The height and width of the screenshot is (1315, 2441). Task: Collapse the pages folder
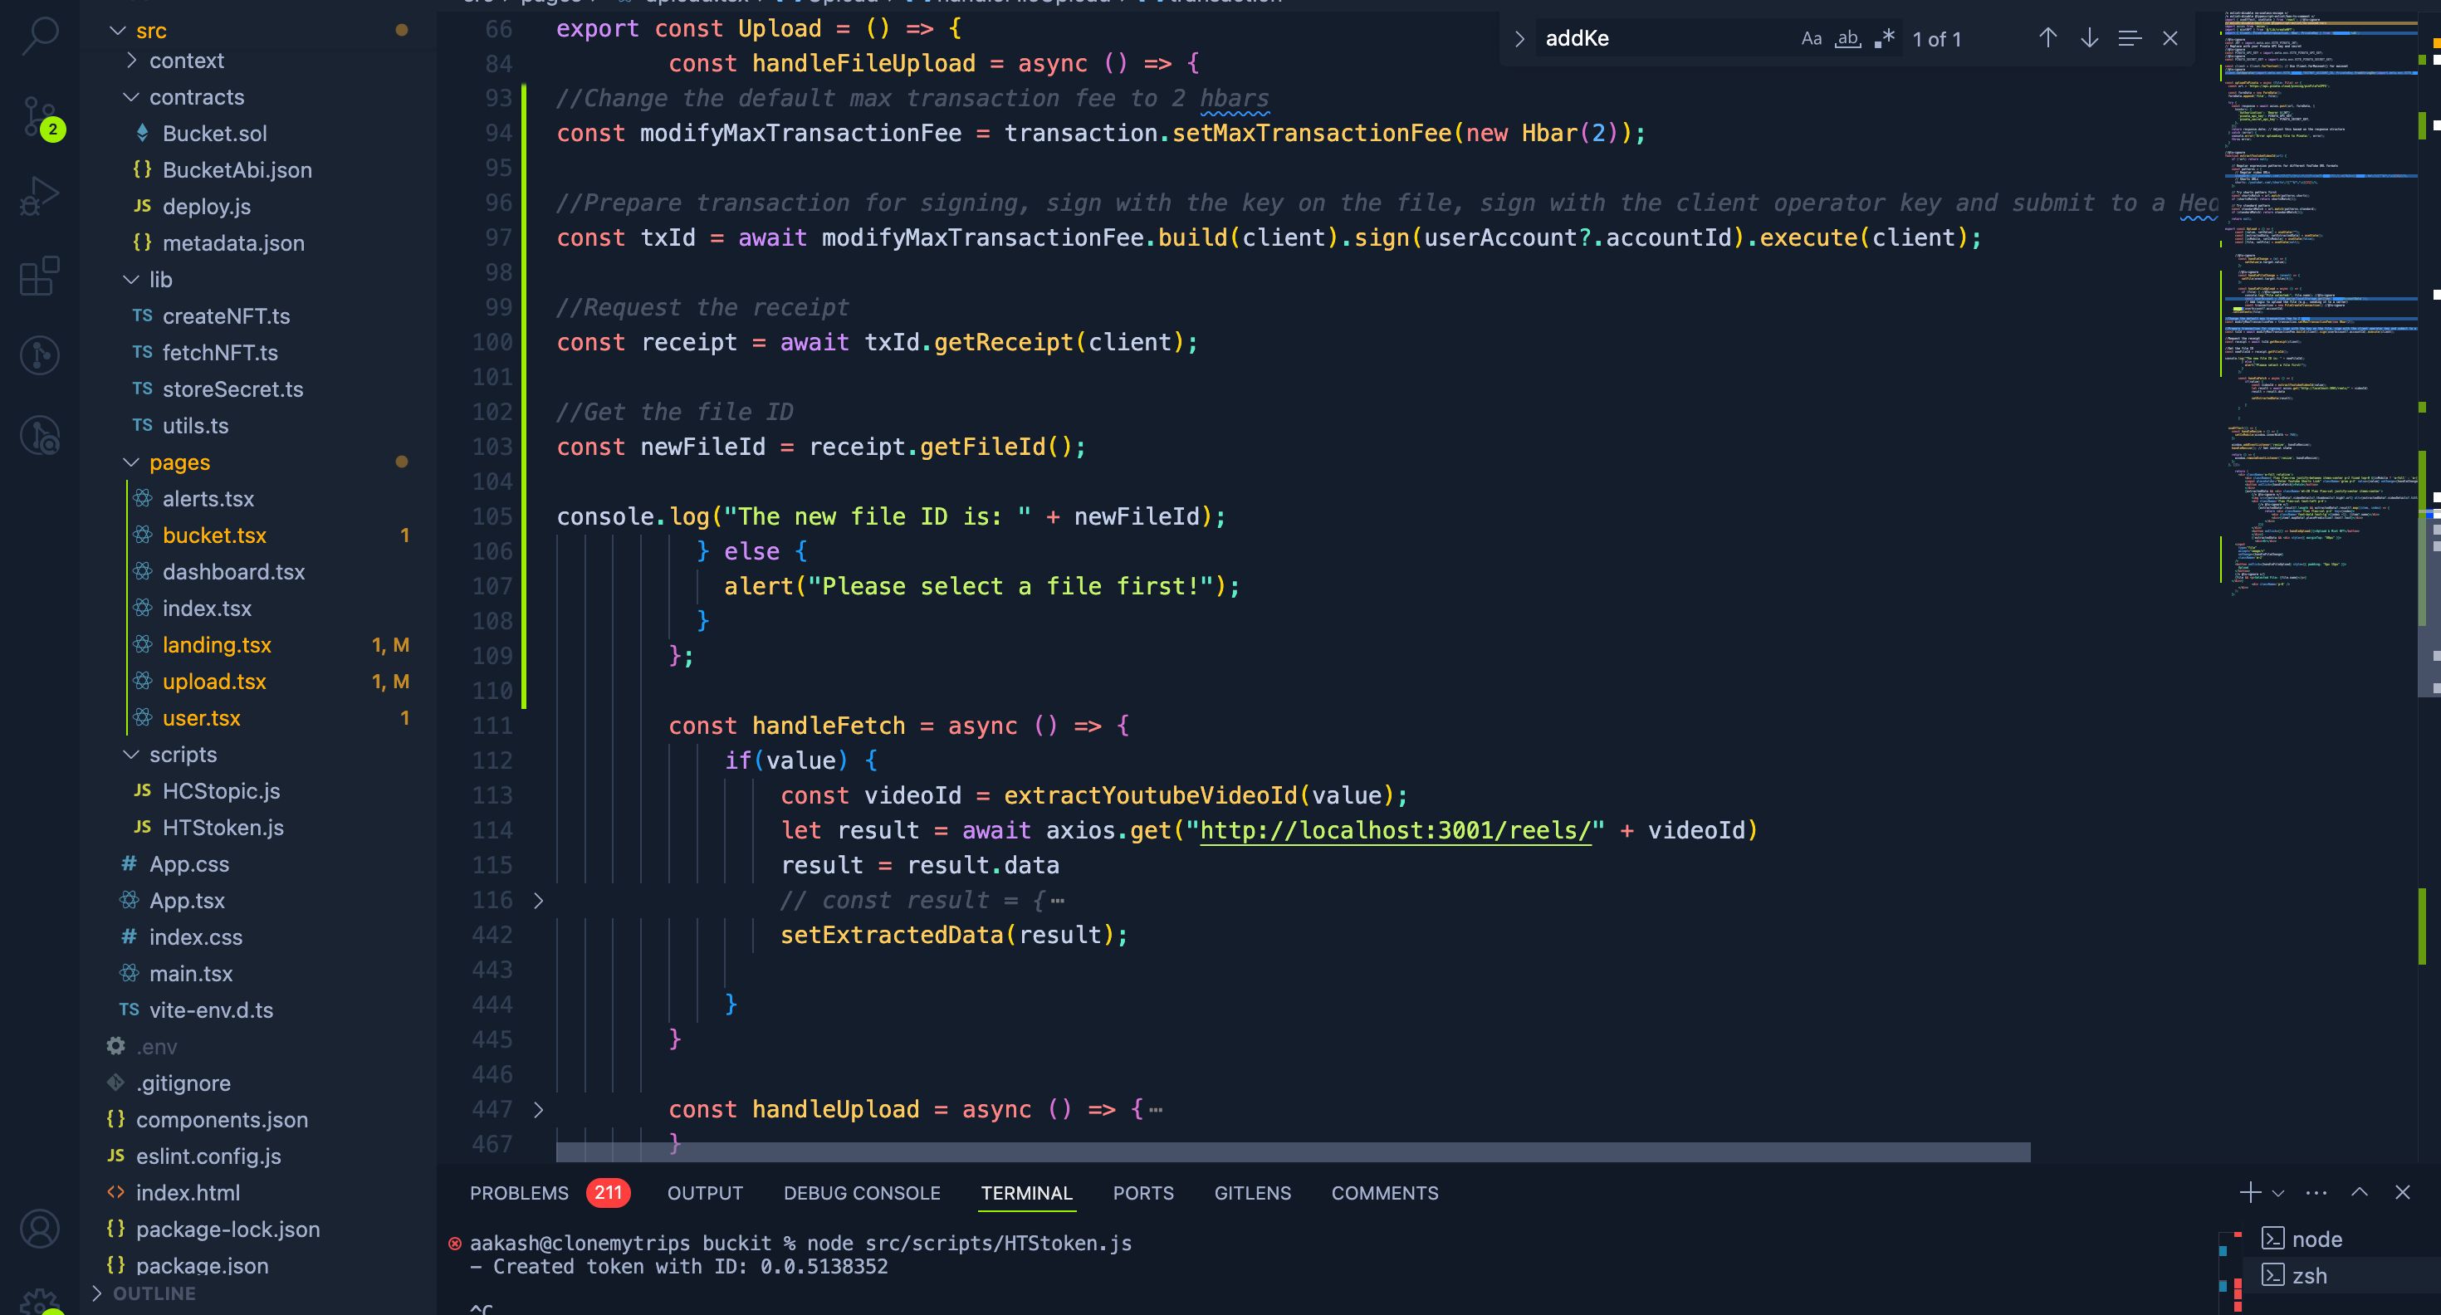click(x=131, y=462)
